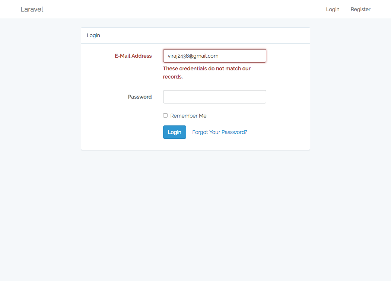Screen dimensions: 391x281
Task: Enable the Remember Me checkbox
Action: point(165,115)
